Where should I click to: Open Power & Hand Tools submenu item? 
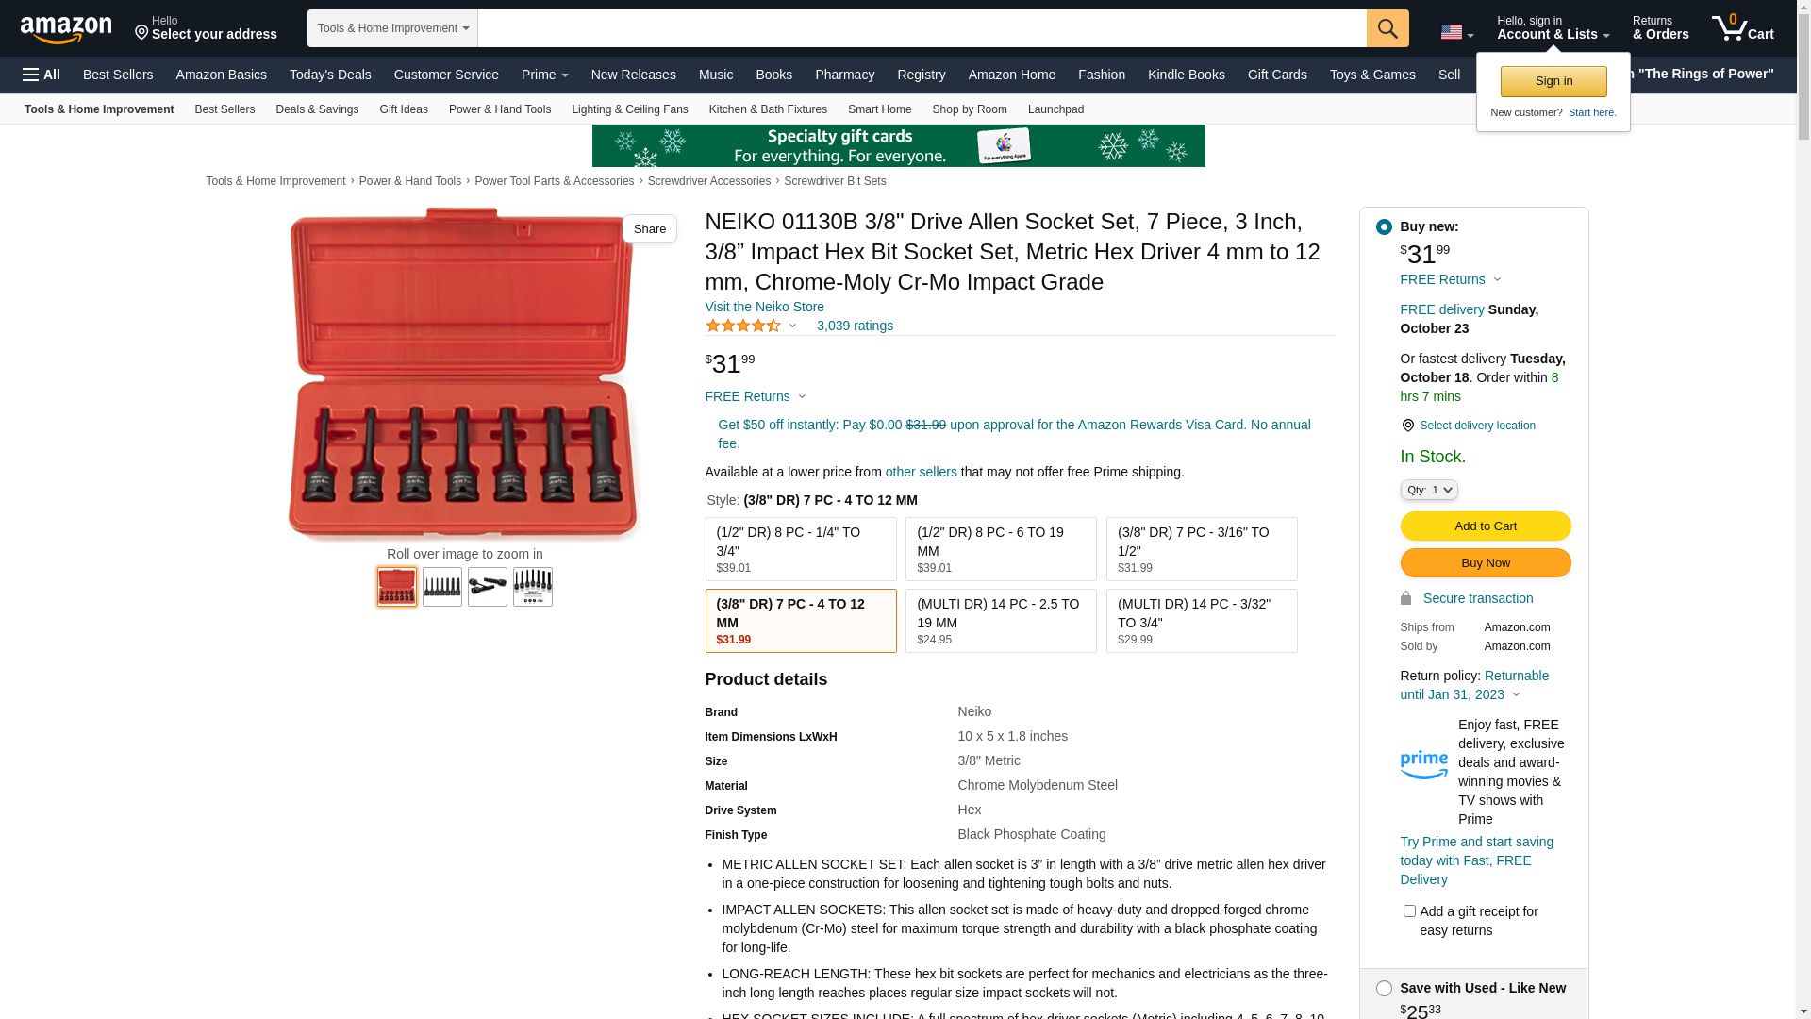point(500,109)
